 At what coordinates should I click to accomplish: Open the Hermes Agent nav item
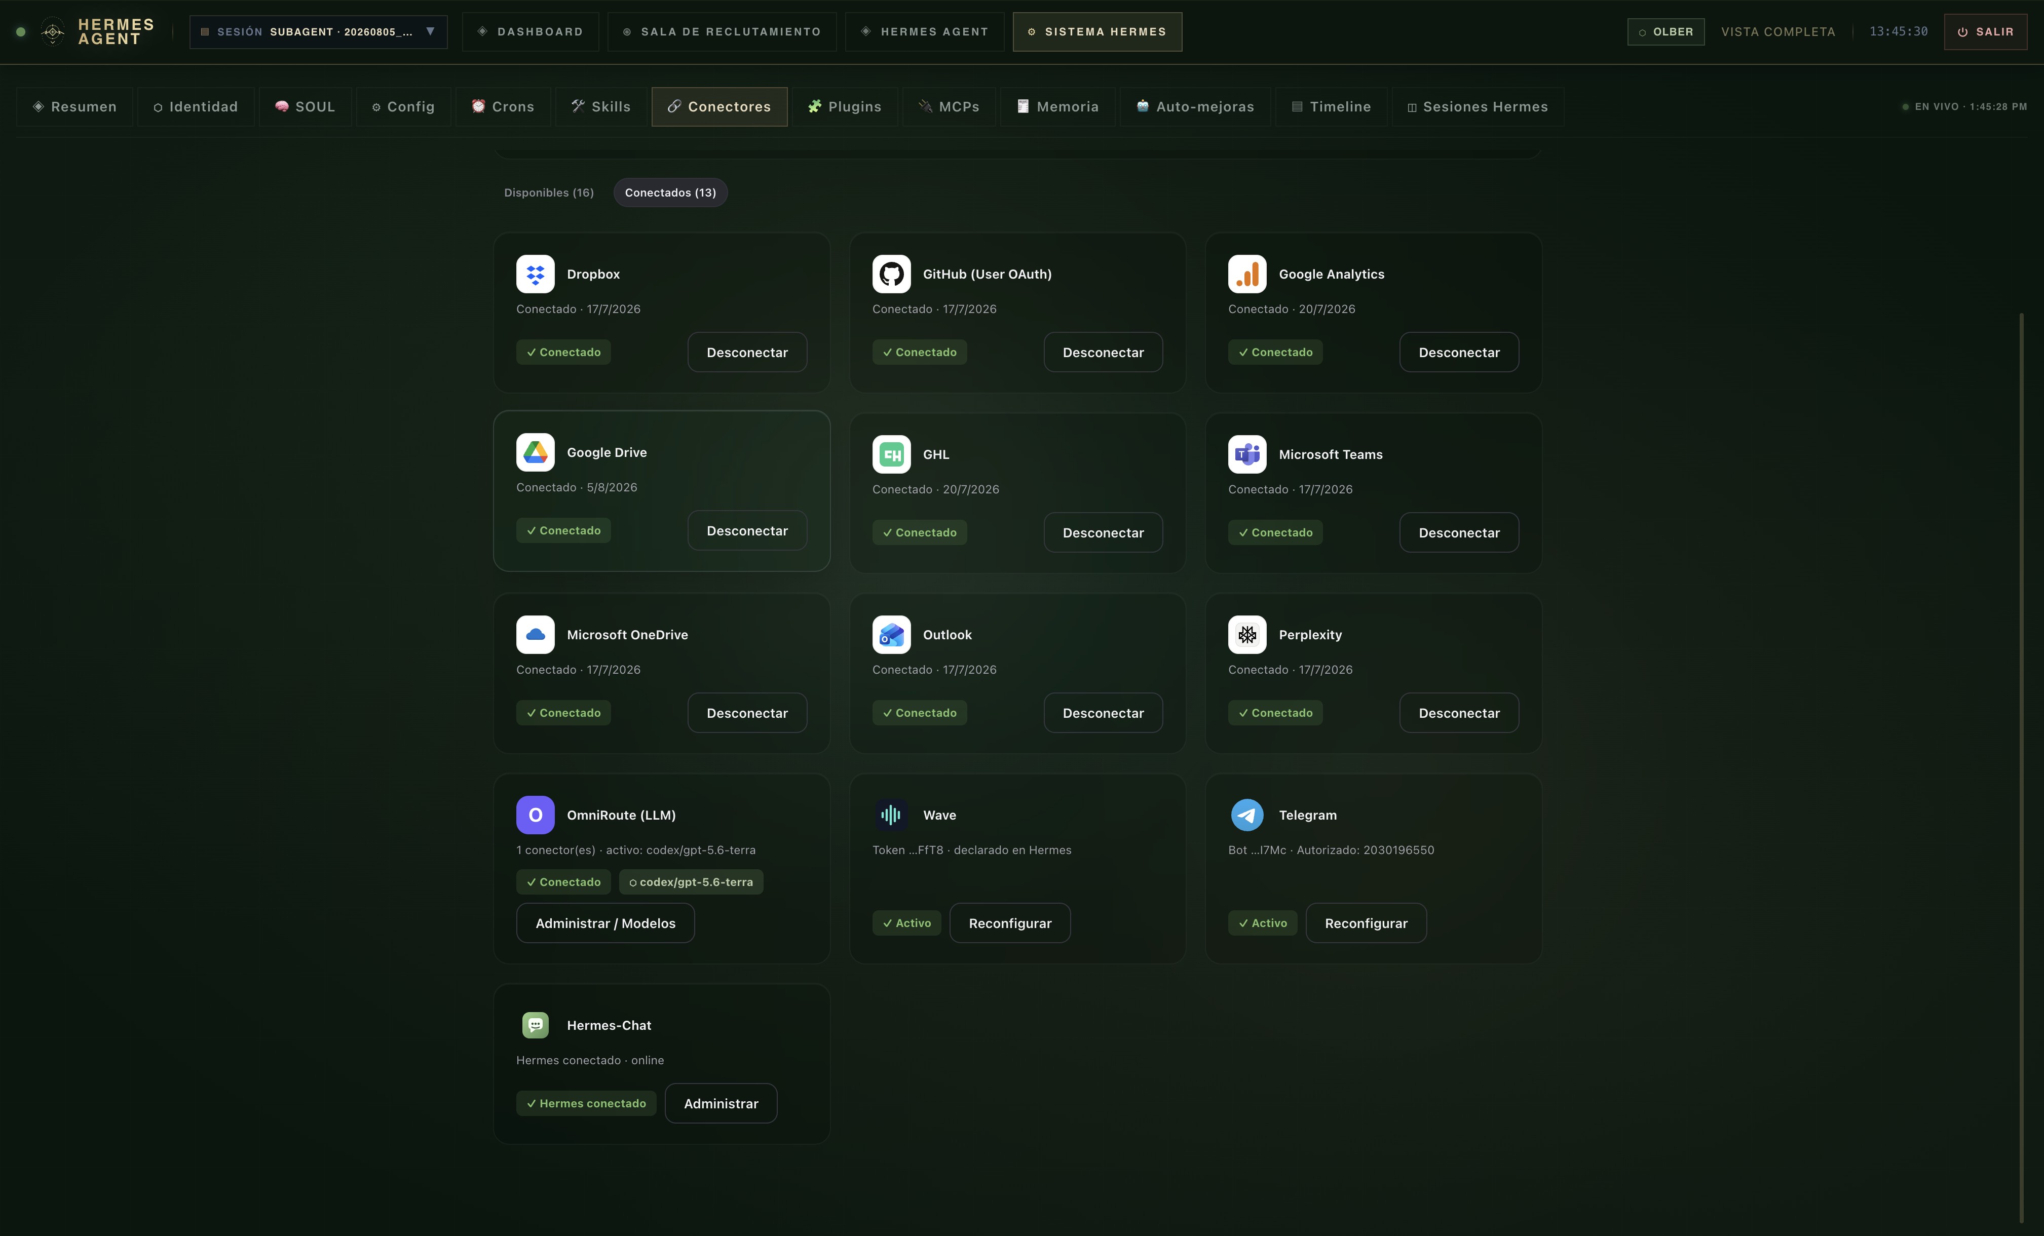pos(925,31)
